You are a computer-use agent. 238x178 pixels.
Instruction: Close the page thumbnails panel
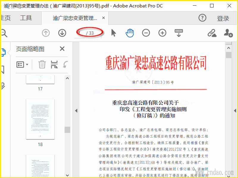tap(62, 49)
